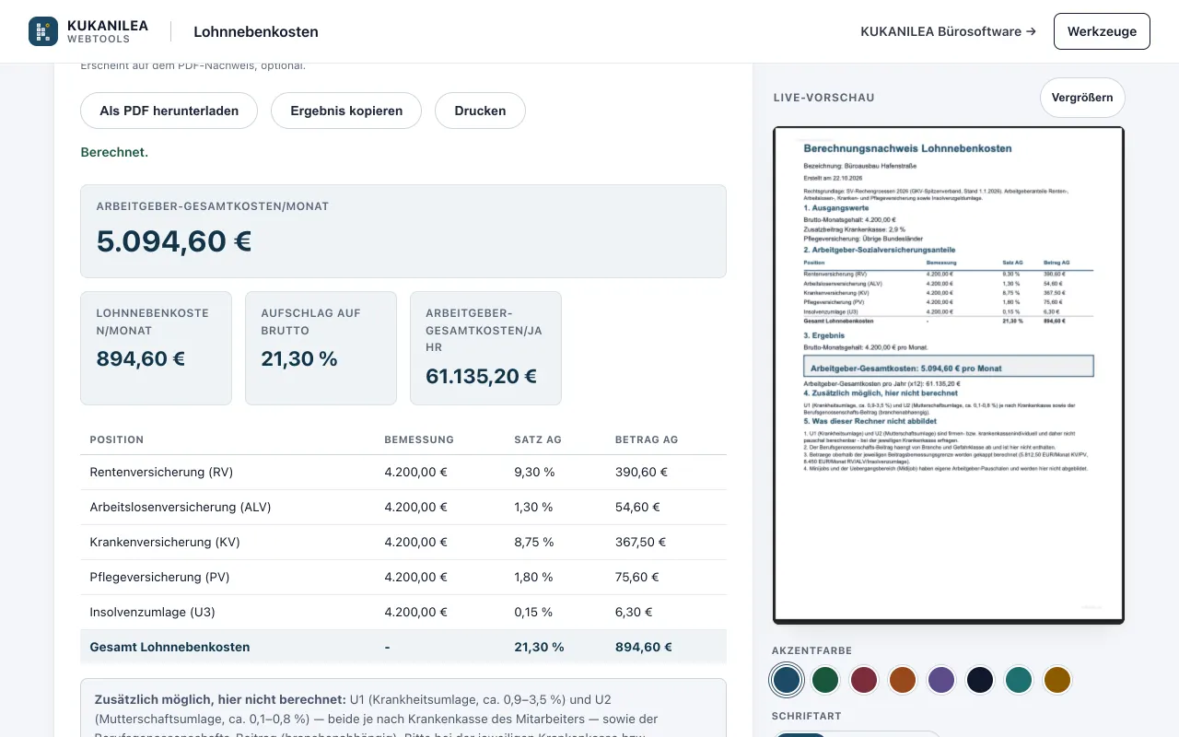The image size is (1179, 737).
Task: Click the KUKANILEA Webtools logo icon
Action: [43, 31]
